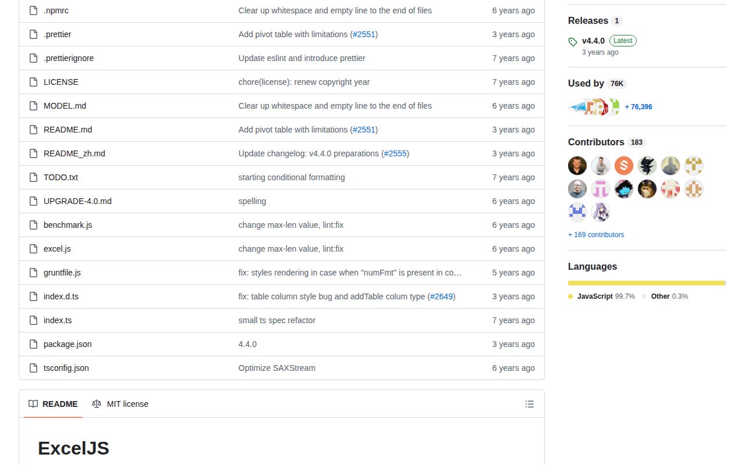Switch to the MIT license tab
The image size is (745, 465).
120,404
